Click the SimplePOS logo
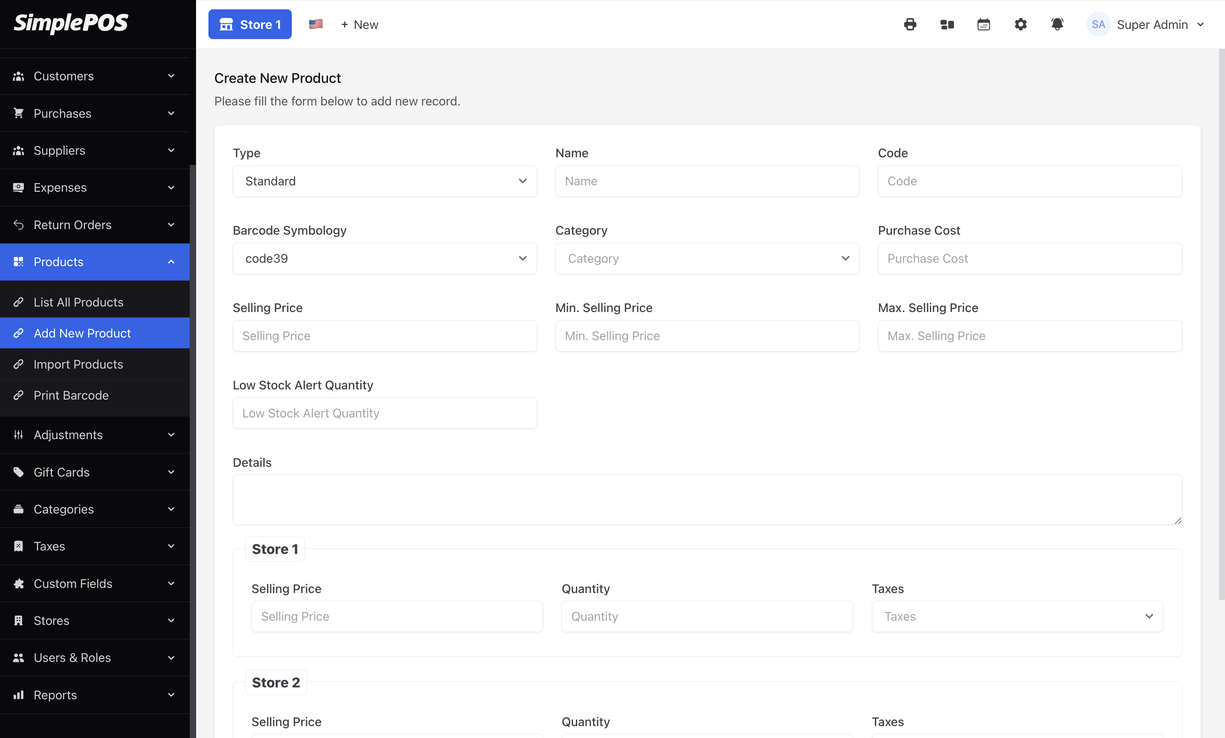The image size is (1225, 738). click(71, 23)
